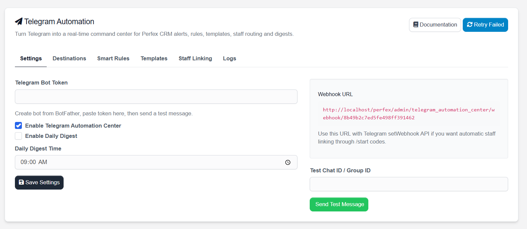Viewport: 527px width, 229px height.
Task: Uncheck Enable Telegram Automation Center
Action: [x=19, y=126]
